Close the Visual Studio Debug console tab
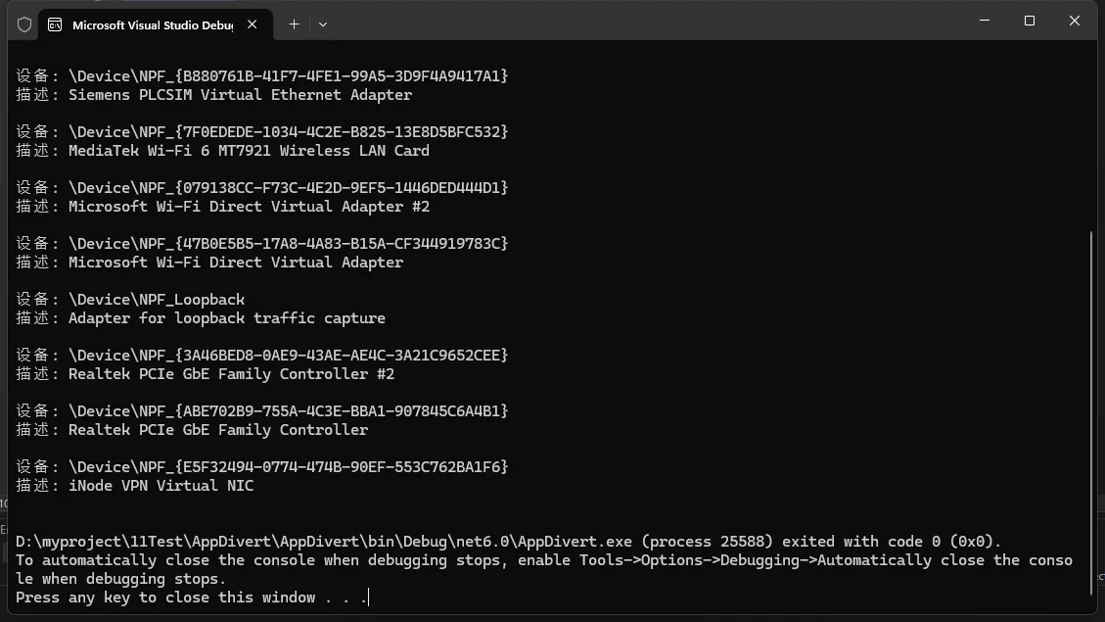The image size is (1105, 622). tap(253, 24)
